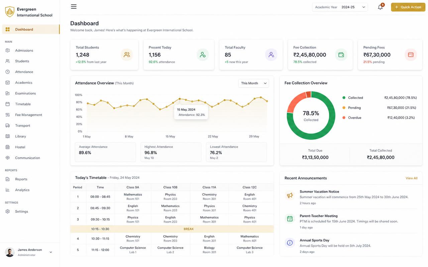This screenshot has width=428, height=267.
Task: Click the Lowest Attendance 76.2% card
Action: (236, 152)
